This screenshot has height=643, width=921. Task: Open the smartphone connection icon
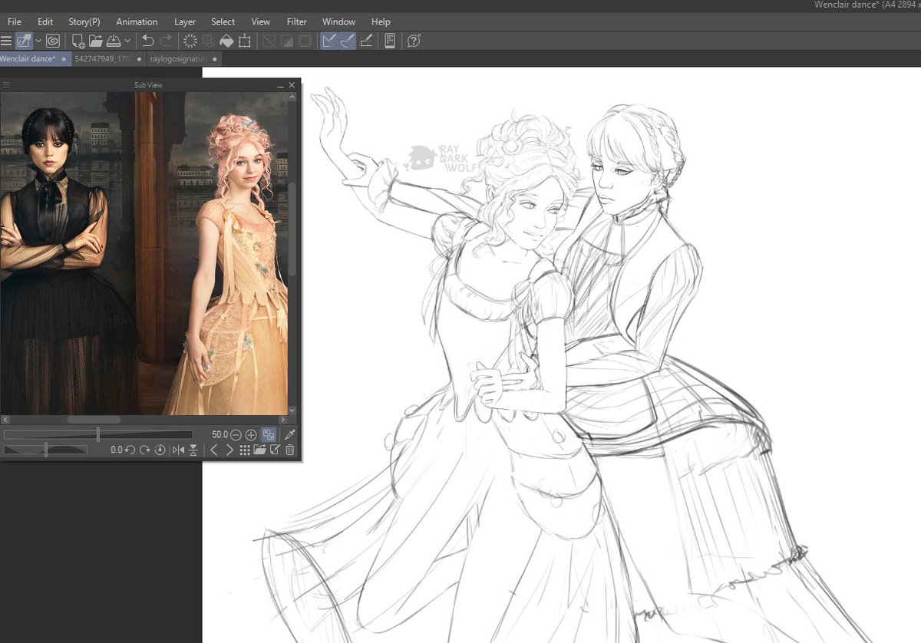[390, 41]
